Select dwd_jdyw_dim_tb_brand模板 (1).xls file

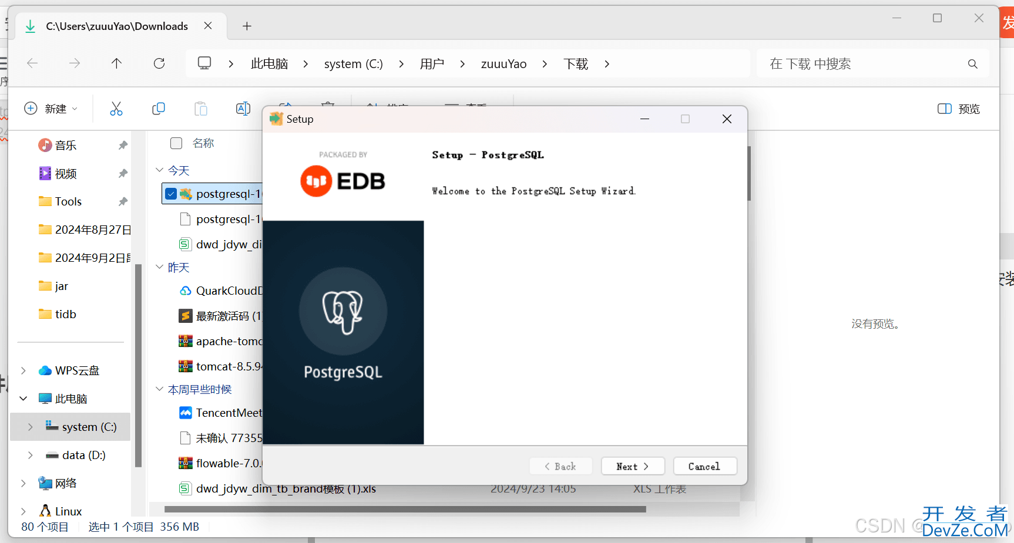coord(286,488)
